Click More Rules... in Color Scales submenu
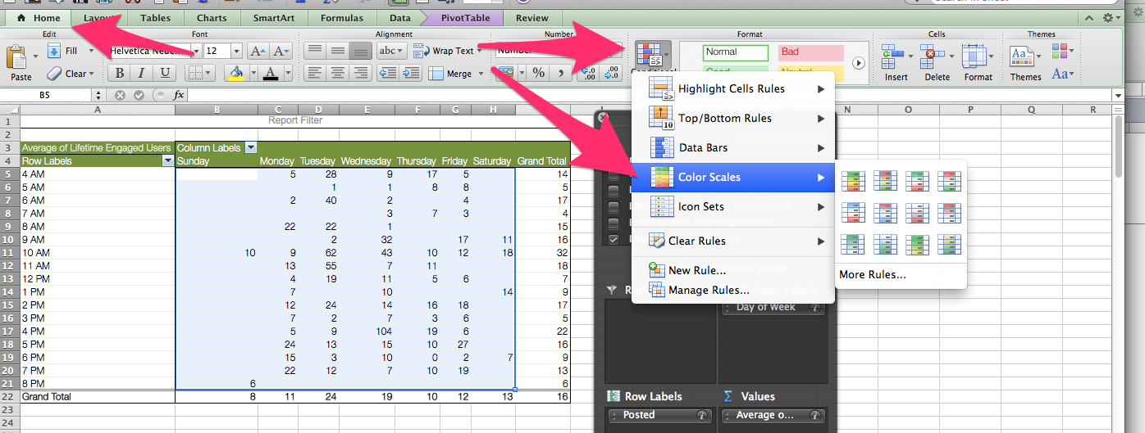1145x433 pixels. 873,275
